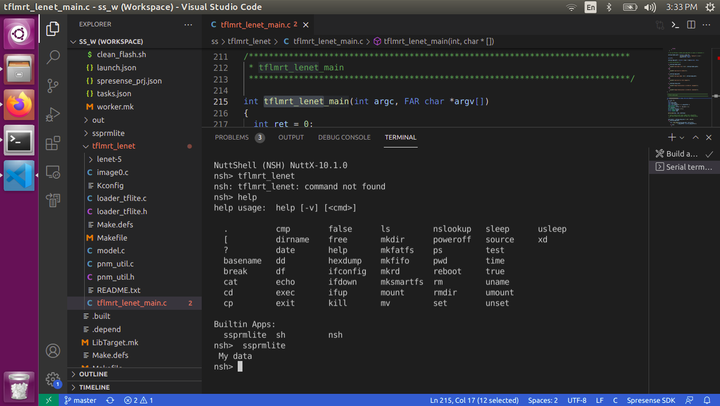Launch Files manager from the dock
The height and width of the screenshot is (406, 720).
[x=20, y=69]
